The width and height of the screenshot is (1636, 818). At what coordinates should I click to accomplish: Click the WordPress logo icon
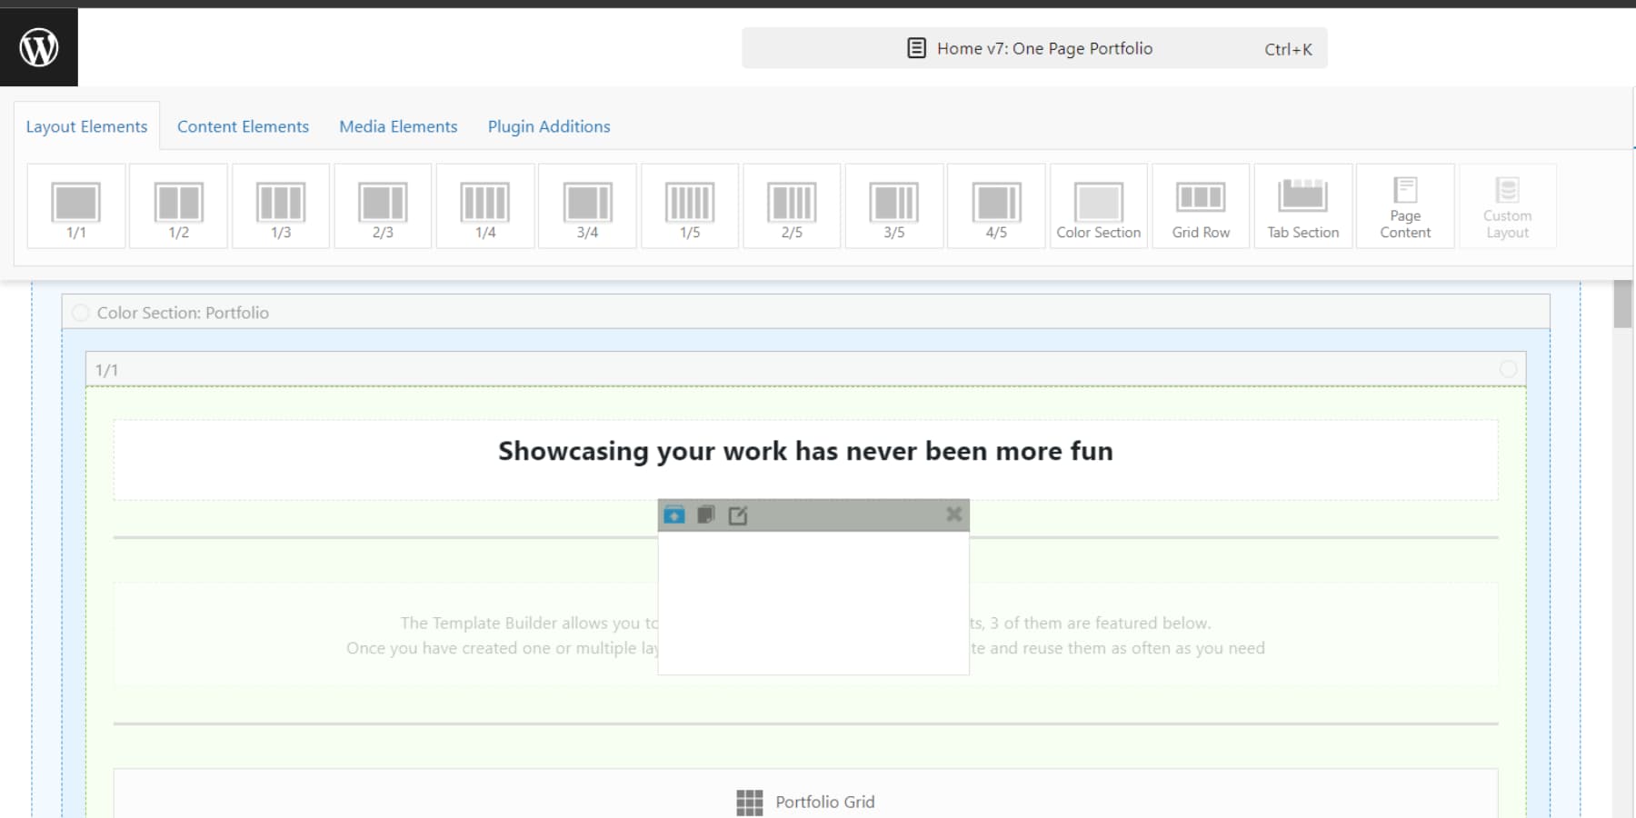point(39,47)
